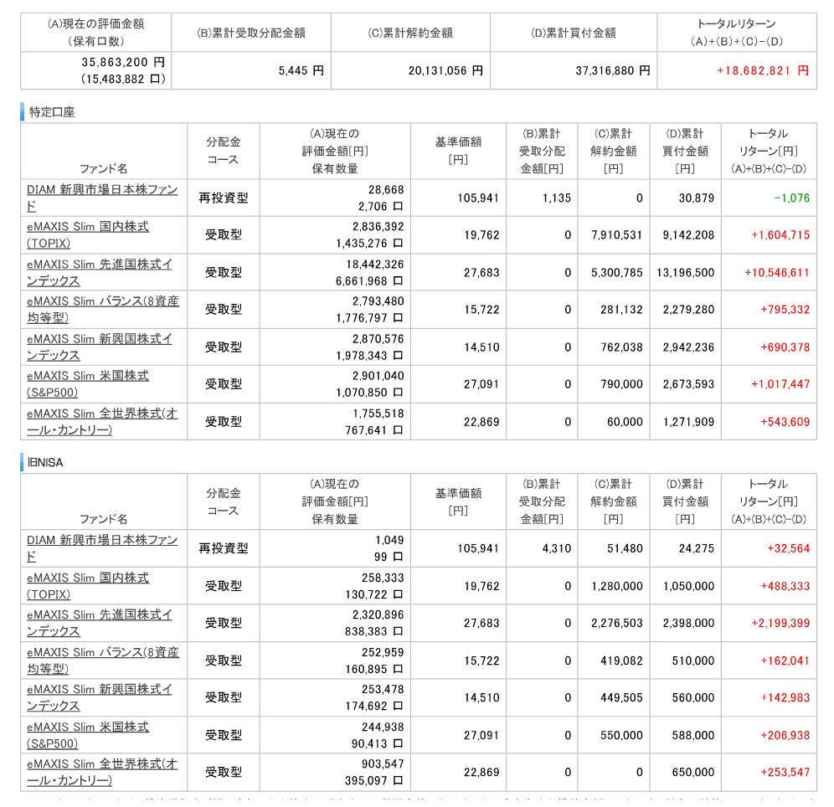Viewport: 834px width, 807px height.
Task: Click purchase amount 13,196,500
Action: 686,273
